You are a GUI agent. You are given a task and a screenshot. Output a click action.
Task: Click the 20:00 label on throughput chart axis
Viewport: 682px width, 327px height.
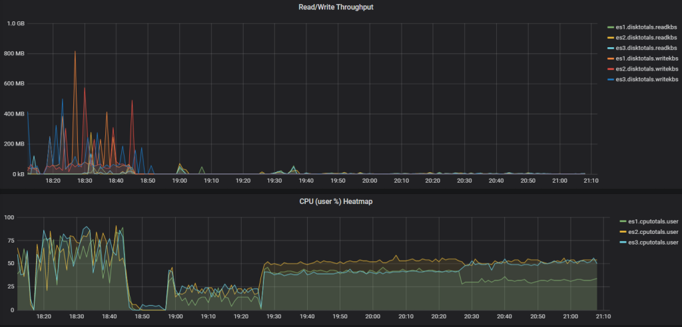pyautogui.click(x=370, y=180)
